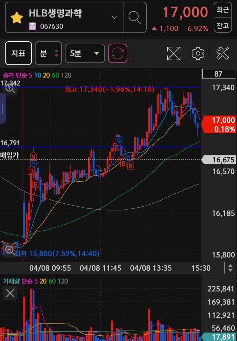This screenshot has height=341, width=237.
Task: Open the 최근 recent list button
Action: [x=223, y=10]
